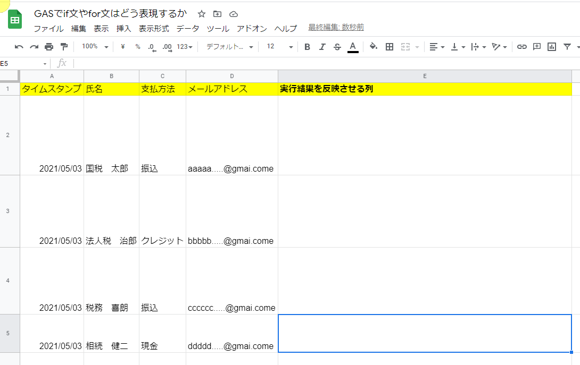Open the データ menu
Screen dimensions: 580x365
coord(188,29)
